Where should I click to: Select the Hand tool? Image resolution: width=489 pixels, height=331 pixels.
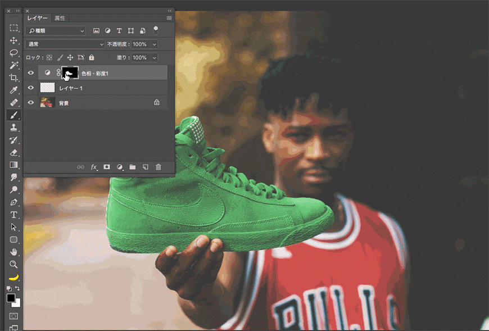point(13,252)
